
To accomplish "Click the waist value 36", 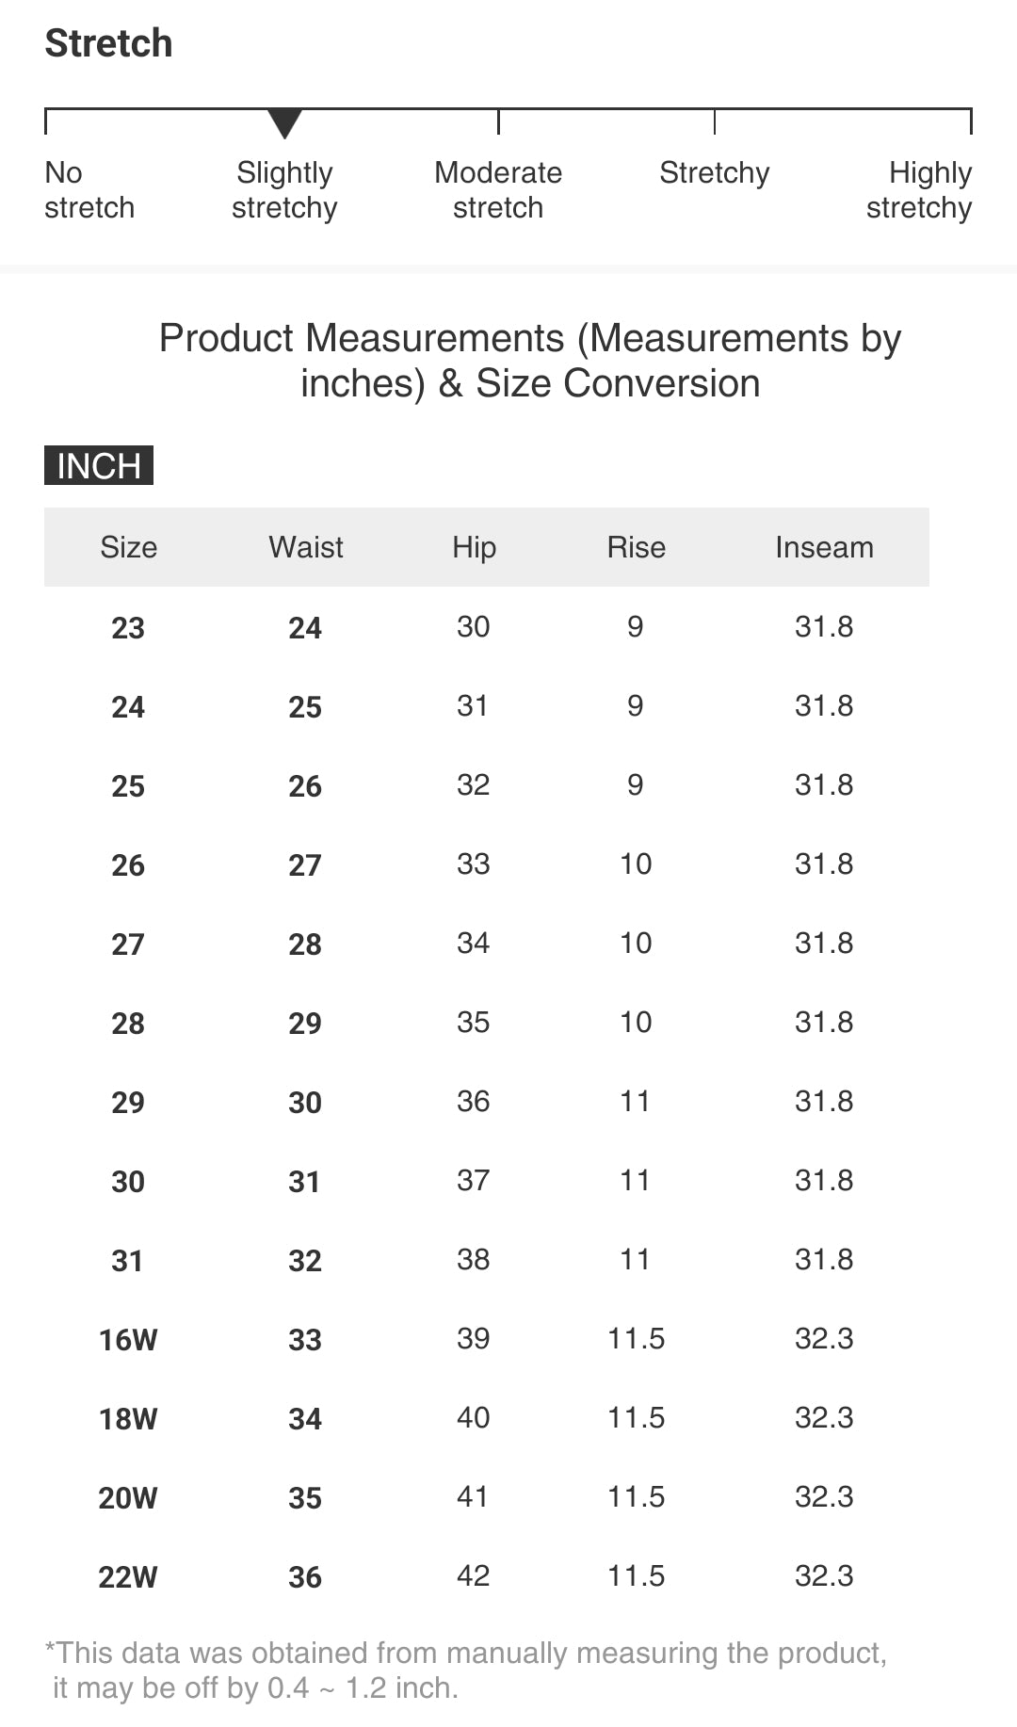I will point(305,1577).
